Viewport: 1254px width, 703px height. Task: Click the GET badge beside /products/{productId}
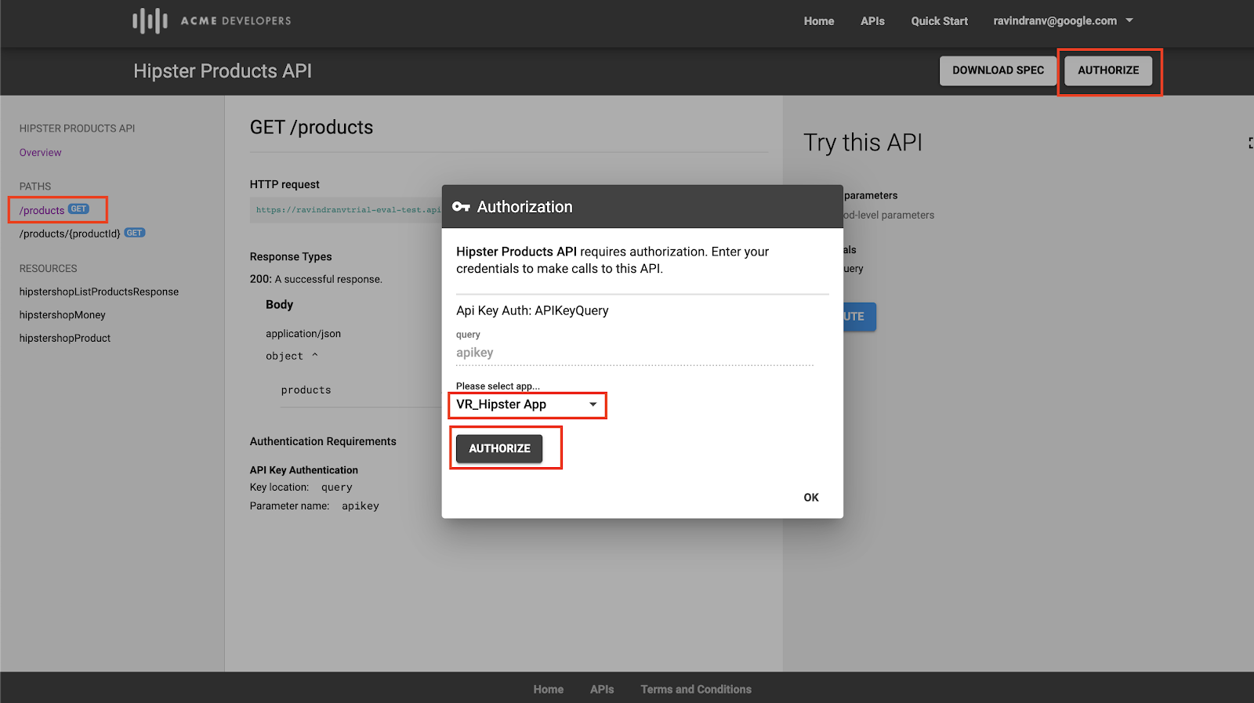pos(135,233)
